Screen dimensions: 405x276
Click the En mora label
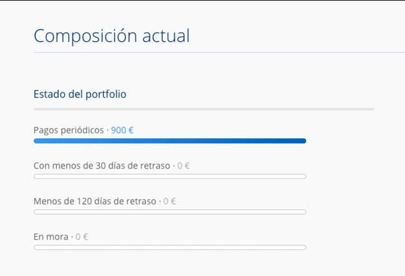(x=51, y=237)
